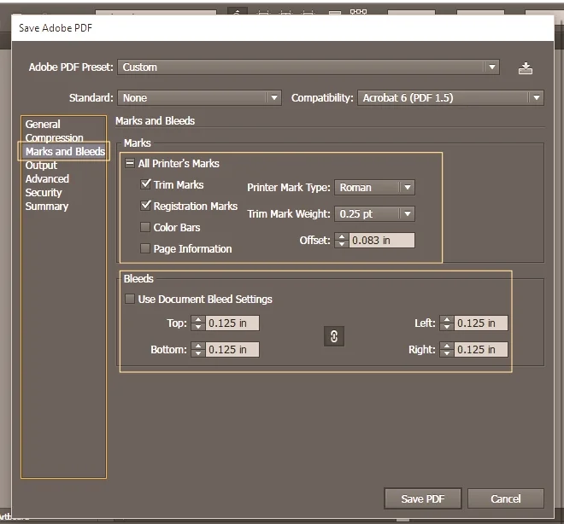Click the Bottom bleed value field

(232, 349)
